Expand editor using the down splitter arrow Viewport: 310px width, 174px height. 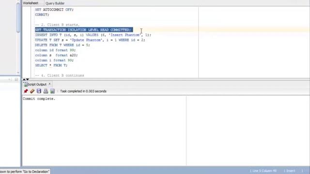click(28, 79)
